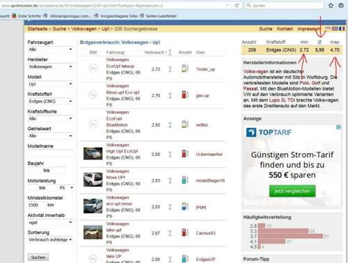
Task: Open Suche in top-right menu
Action: tap(266, 29)
